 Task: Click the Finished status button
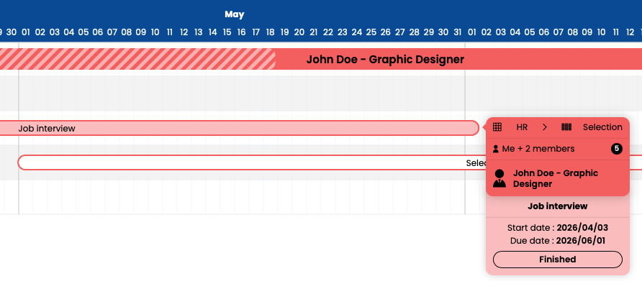[x=557, y=260]
